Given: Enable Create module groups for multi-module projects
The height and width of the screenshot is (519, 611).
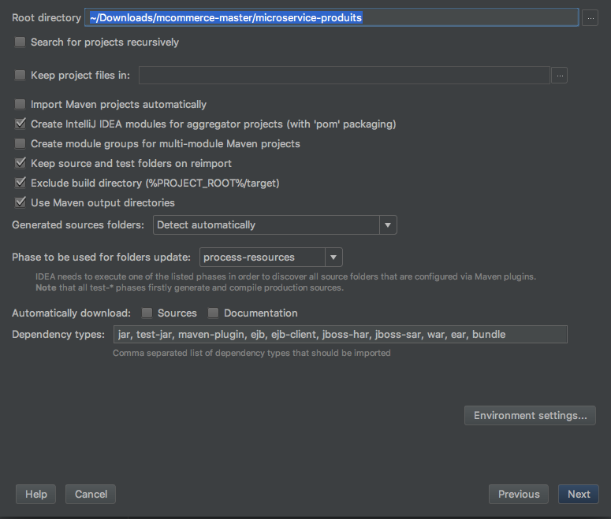Looking at the screenshot, I should (x=20, y=144).
